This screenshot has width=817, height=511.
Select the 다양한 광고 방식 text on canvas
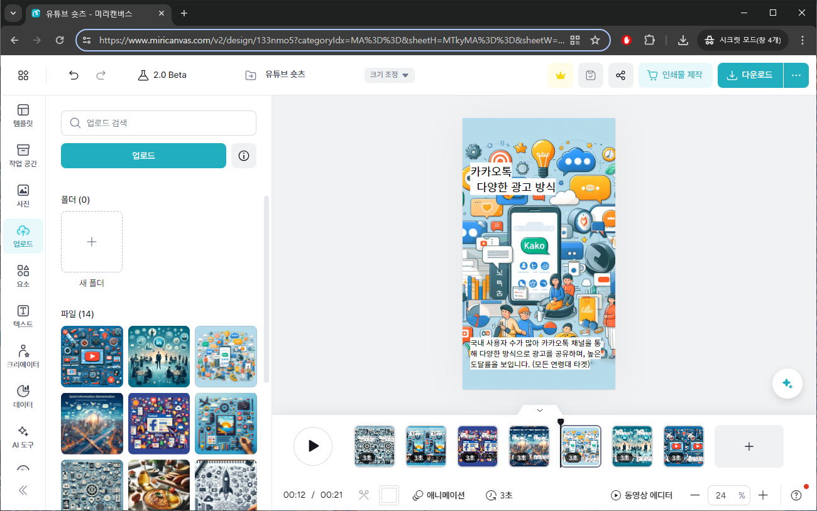tap(516, 187)
